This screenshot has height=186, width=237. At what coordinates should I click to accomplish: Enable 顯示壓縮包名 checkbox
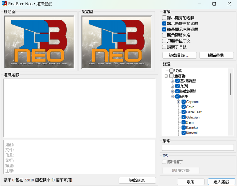[x=164, y=35]
